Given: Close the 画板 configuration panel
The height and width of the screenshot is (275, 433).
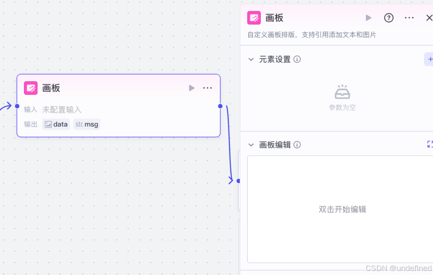Looking at the screenshot, I should tap(429, 18).
